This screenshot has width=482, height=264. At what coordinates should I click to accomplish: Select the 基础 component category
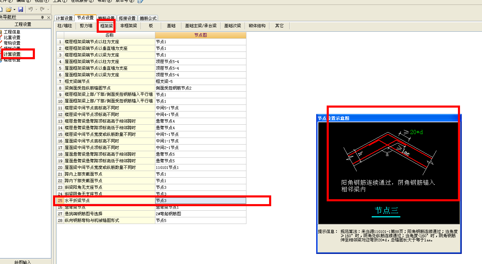tap(171, 26)
